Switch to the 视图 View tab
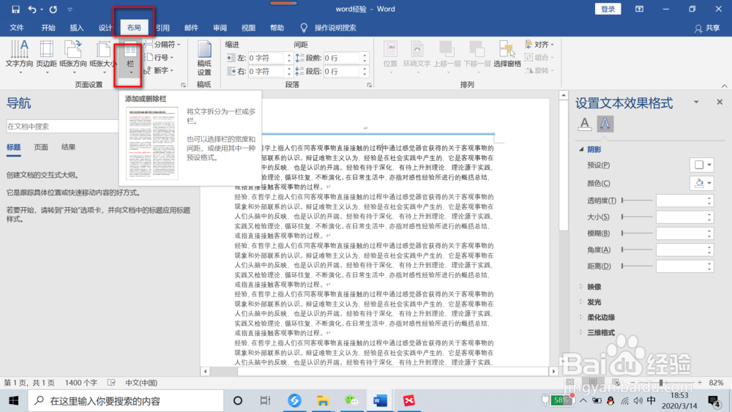The width and height of the screenshot is (732, 412). pos(248,28)
